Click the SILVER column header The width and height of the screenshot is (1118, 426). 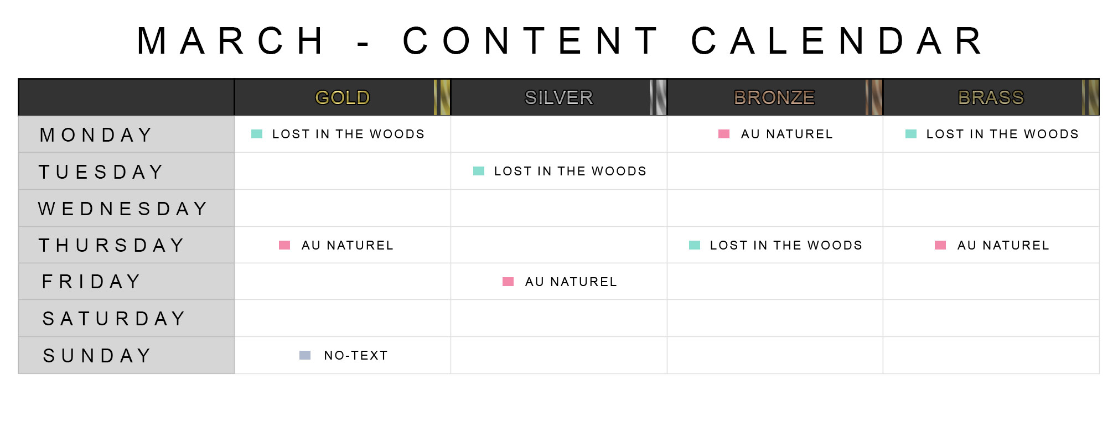click(x=559, y=97)
